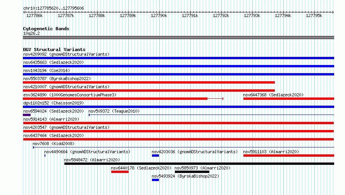This screenshot has width=345, height=195.
Task: Click the thin red tail of esv3624890
Action: 215,99
